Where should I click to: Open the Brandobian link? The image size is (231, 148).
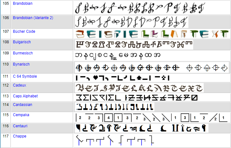23,4
